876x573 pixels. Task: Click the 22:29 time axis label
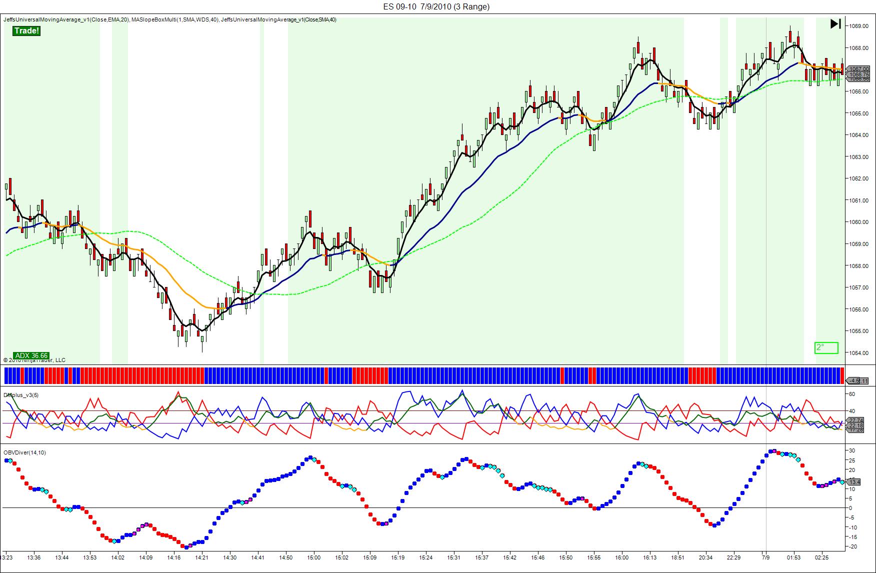tap(733, 557)
